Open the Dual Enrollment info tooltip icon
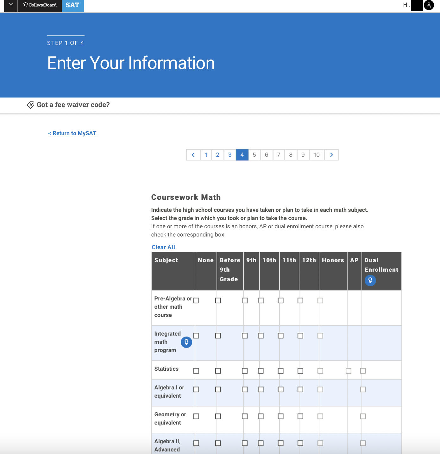Screen dimensions: 440x454 tap(370, 280)
